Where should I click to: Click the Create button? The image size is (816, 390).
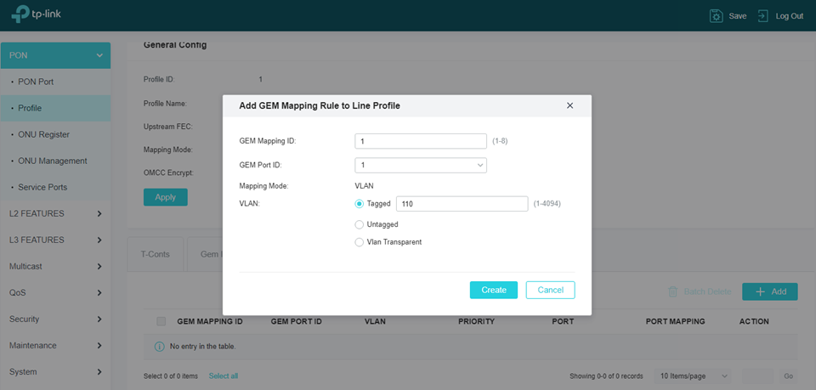(493, 290)
